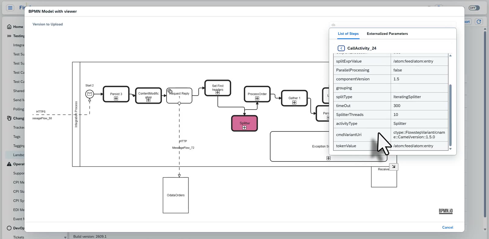
Task: Select the OdataOrders participant box
Action: pyautogui.click(x=176, y=195)
